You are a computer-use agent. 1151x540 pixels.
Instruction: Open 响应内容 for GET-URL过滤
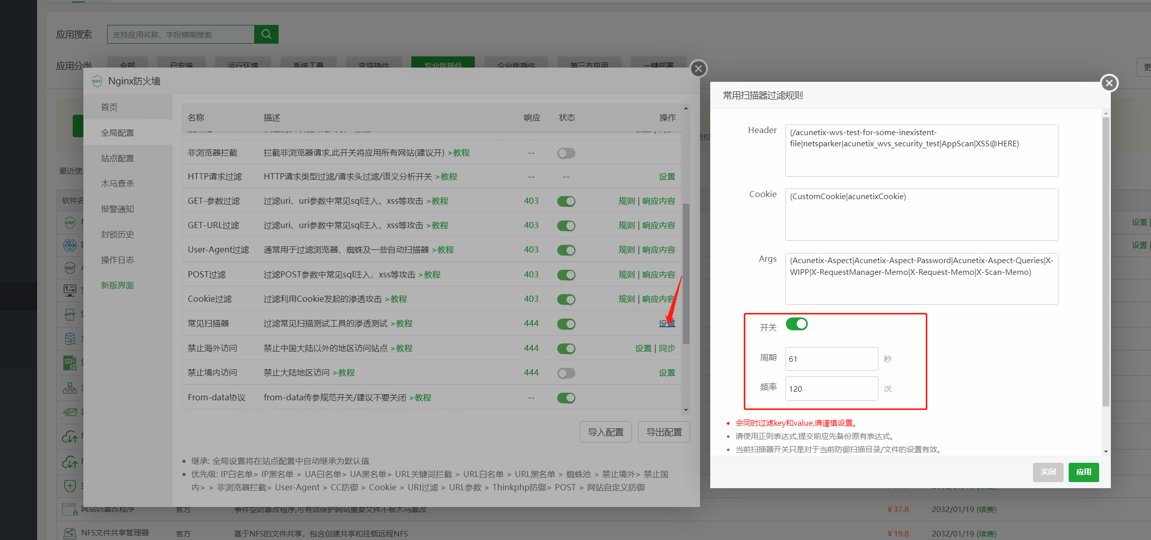(x=659, y=225)
